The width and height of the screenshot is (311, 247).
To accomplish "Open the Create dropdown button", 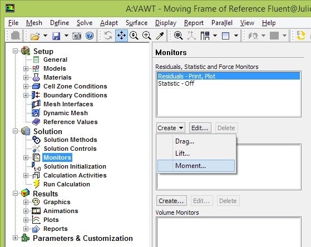I will 171,128.
